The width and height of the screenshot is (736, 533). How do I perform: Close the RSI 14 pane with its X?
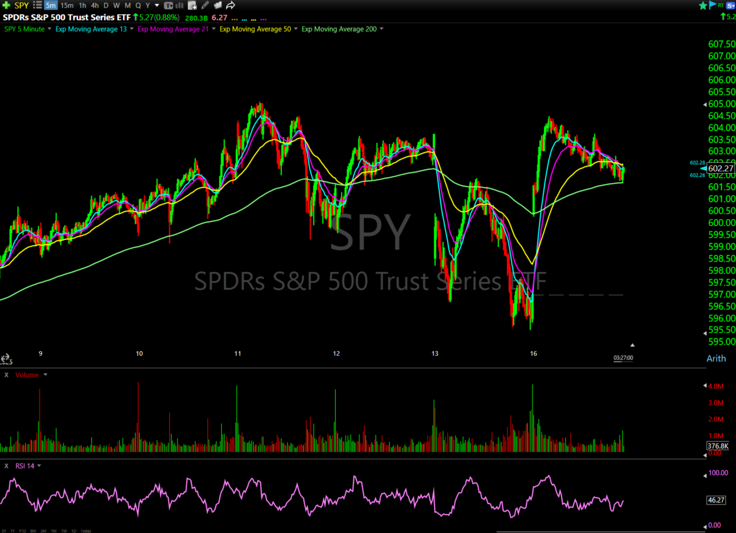[x=6, y=466]
